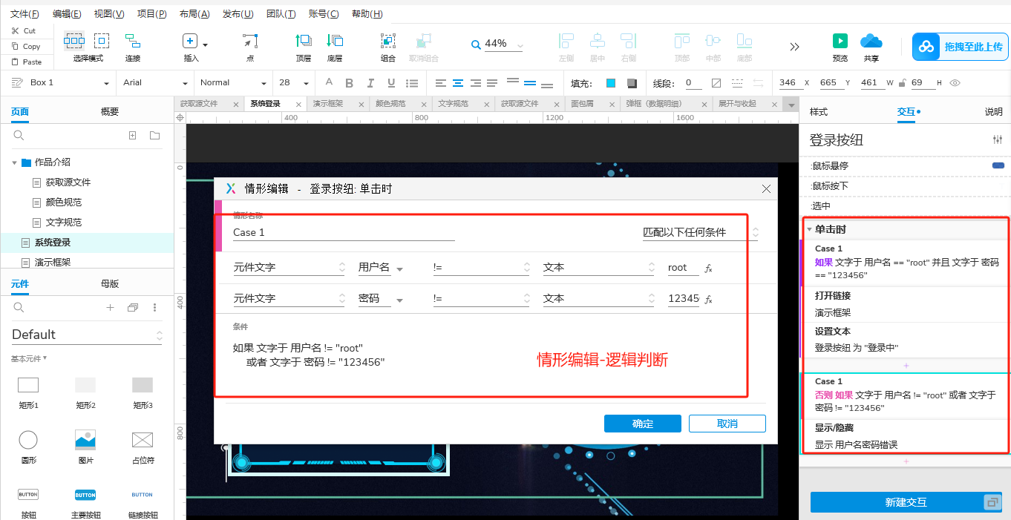The width and height of the screenshot is (1011, 520).
Task: Collapse the 单击时 interaction section
Action: 809,229
